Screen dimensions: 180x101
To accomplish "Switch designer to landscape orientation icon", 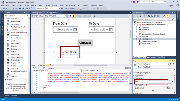I will (x=70, y=16).
